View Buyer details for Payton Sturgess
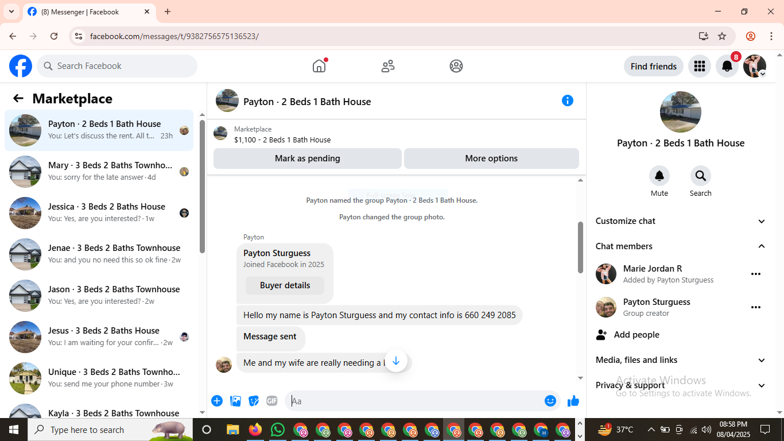 click(x=285, y=285)
